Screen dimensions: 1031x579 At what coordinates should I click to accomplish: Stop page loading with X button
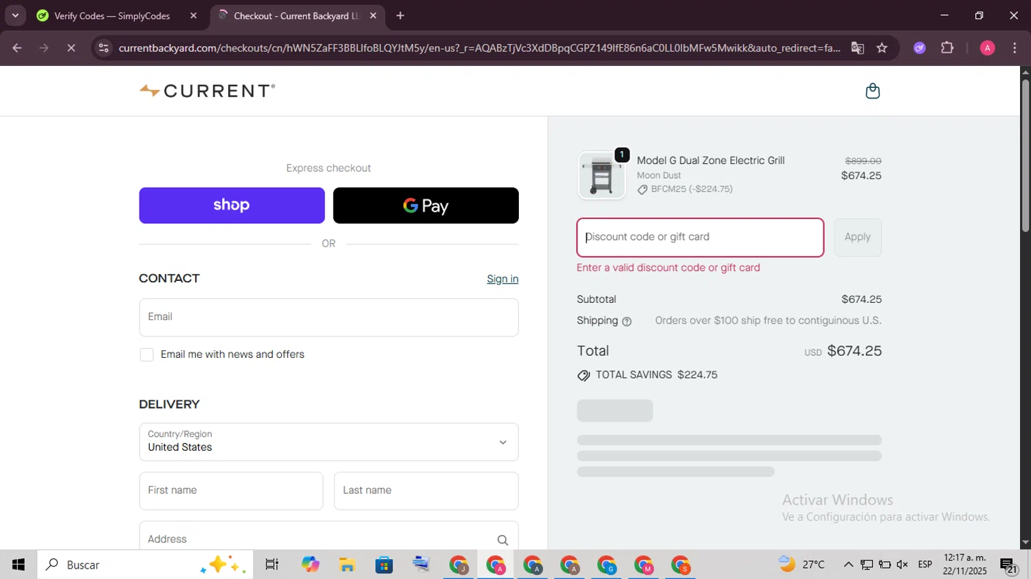pos(71,48)
